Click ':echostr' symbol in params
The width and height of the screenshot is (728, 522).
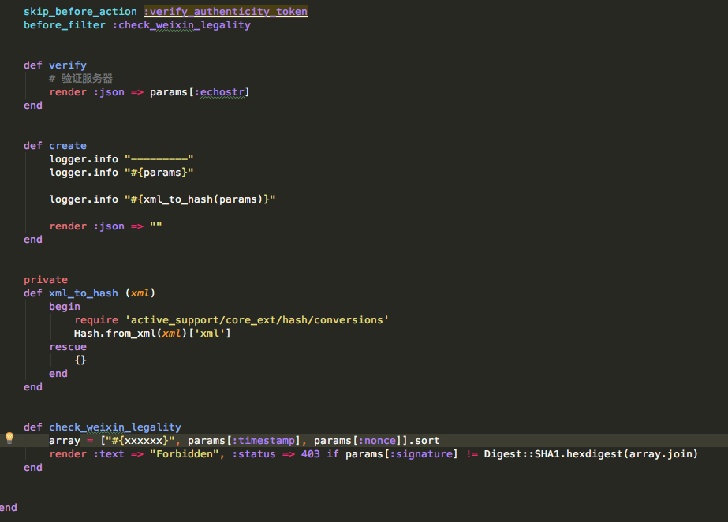pos(219,92)
